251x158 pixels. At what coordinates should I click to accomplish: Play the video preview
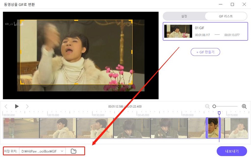17,106
